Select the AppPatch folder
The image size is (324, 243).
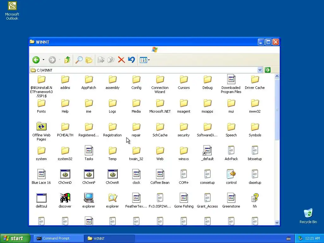pos(89,83)
